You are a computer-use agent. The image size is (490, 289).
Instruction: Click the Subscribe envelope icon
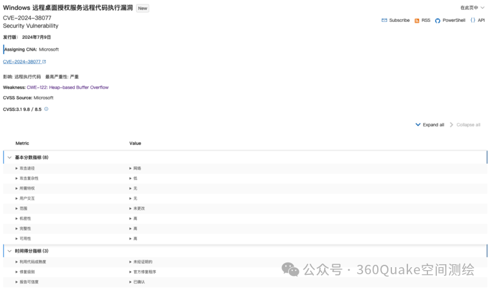(x=384, y=20)
